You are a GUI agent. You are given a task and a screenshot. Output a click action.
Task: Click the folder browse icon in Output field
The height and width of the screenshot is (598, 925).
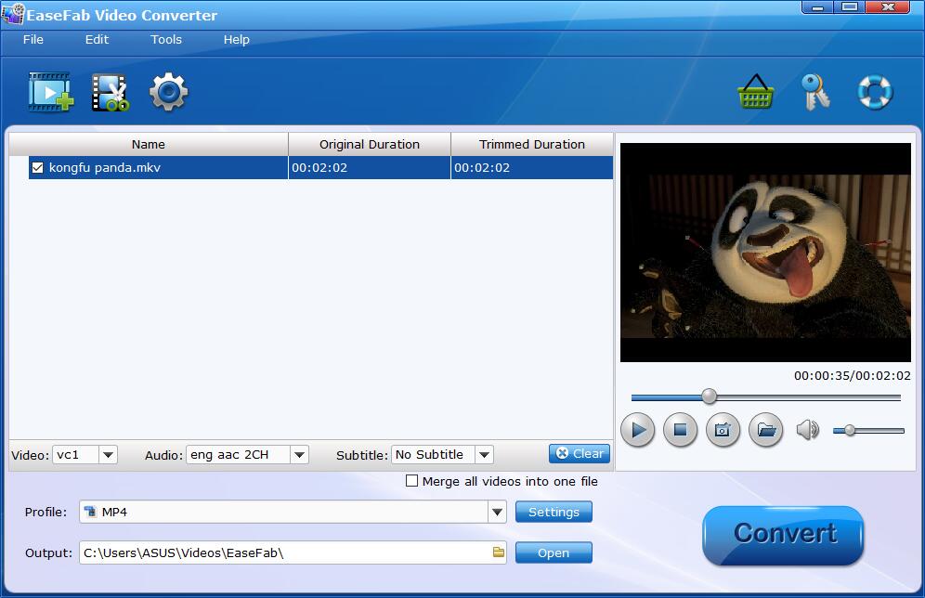click(x=499, y=552)
